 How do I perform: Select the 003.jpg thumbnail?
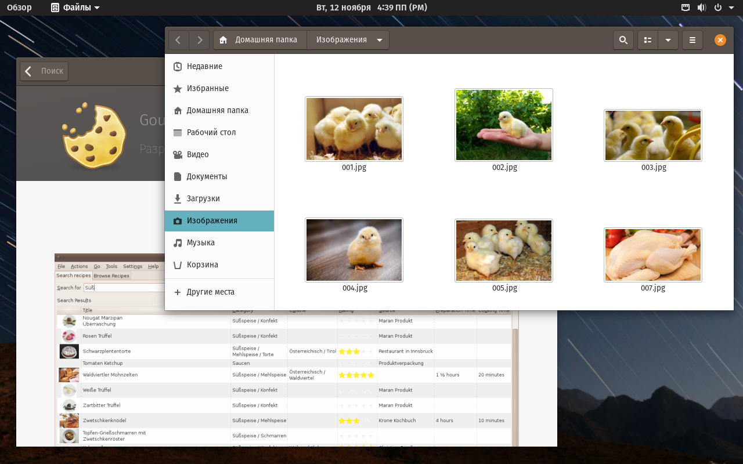click(x=653, y=135)
